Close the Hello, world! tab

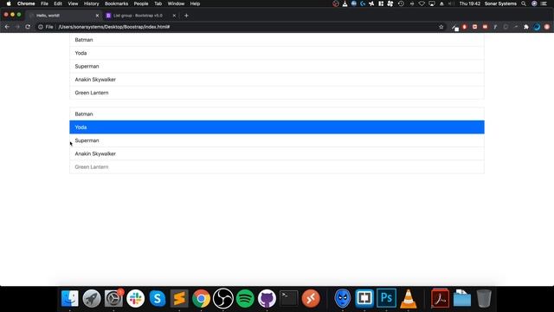pos(97,16)
